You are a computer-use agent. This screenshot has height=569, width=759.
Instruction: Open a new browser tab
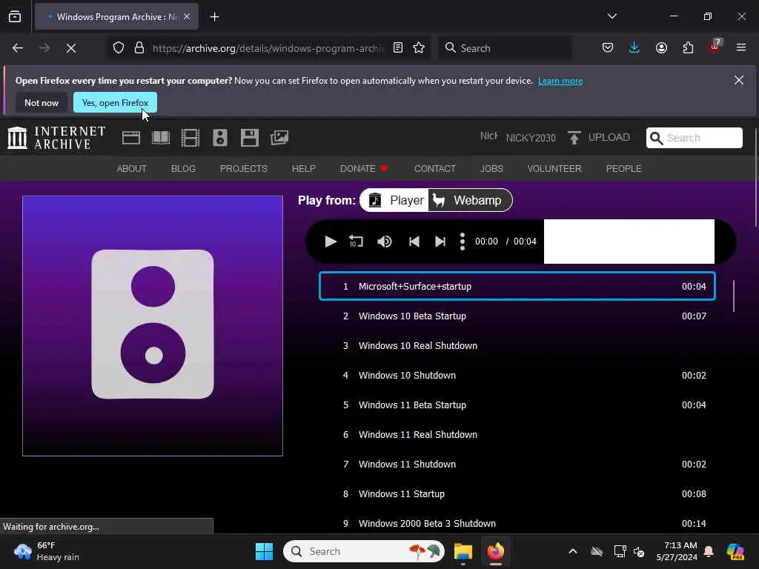pos(214,17)
